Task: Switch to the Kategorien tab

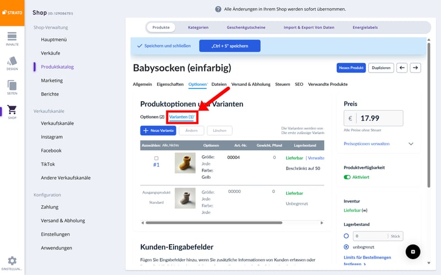Action: tap(198, 28)
